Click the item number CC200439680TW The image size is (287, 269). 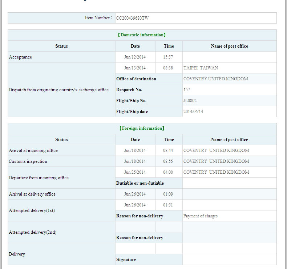132,18
